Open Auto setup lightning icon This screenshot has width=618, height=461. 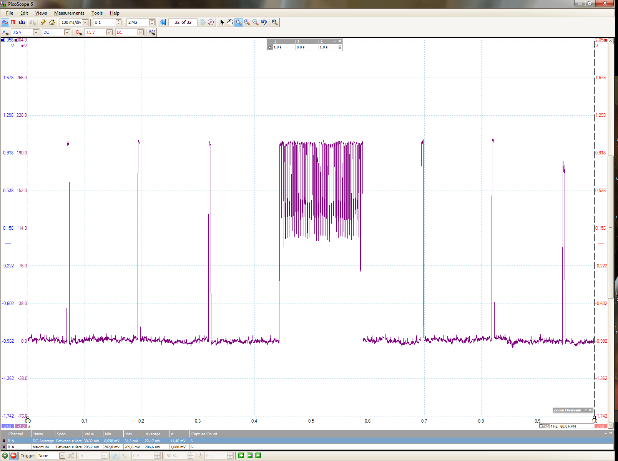tap(43, 22)
